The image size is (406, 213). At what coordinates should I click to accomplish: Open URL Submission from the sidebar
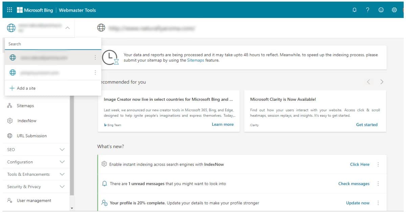(30, 136)
